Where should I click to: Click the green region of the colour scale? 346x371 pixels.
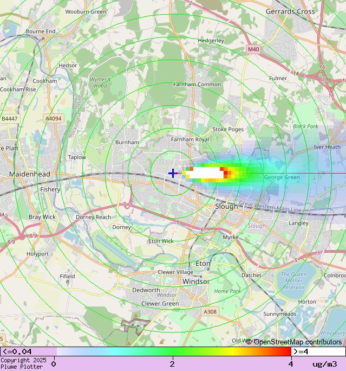point(172,351)
